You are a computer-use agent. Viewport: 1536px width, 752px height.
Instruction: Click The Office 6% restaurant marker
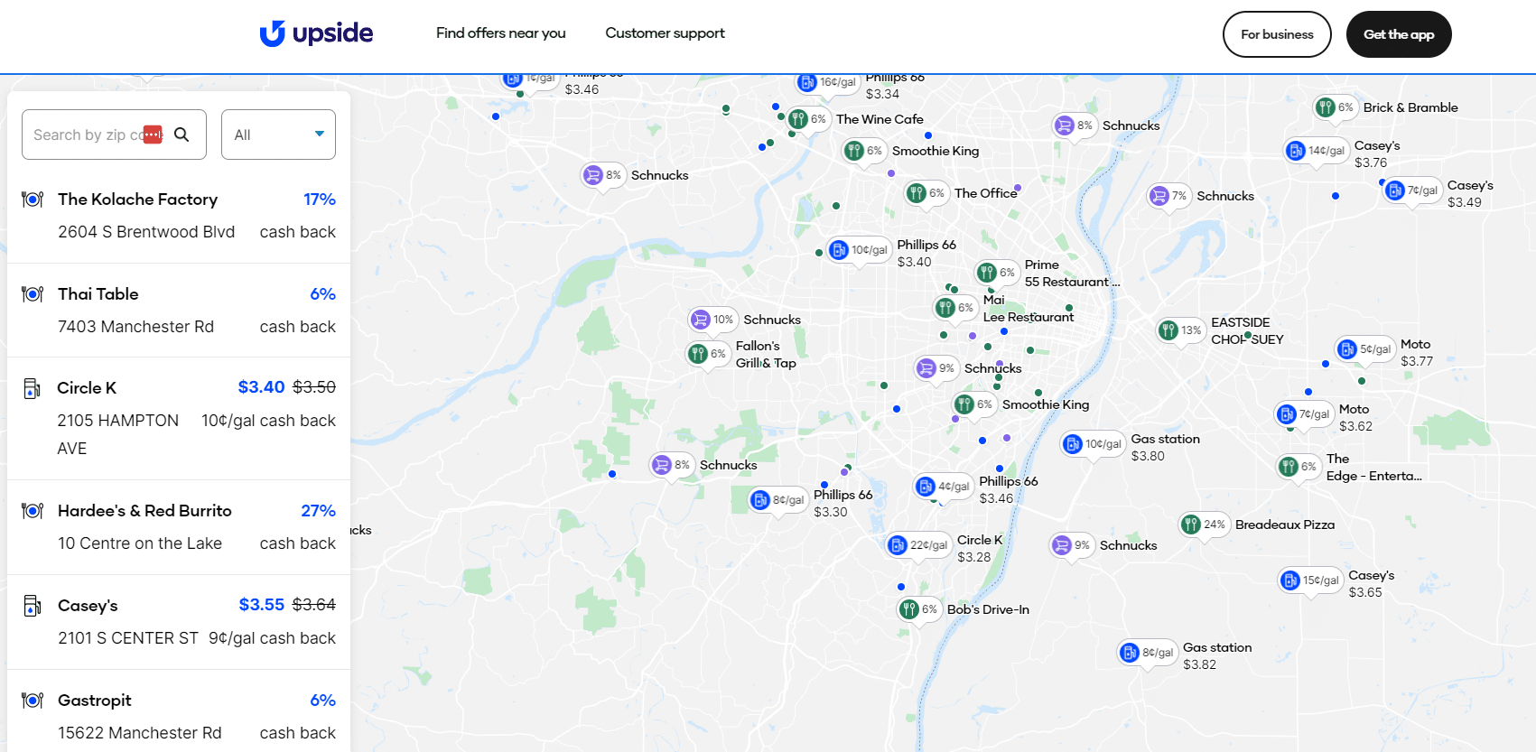click(x=926, y=193)
